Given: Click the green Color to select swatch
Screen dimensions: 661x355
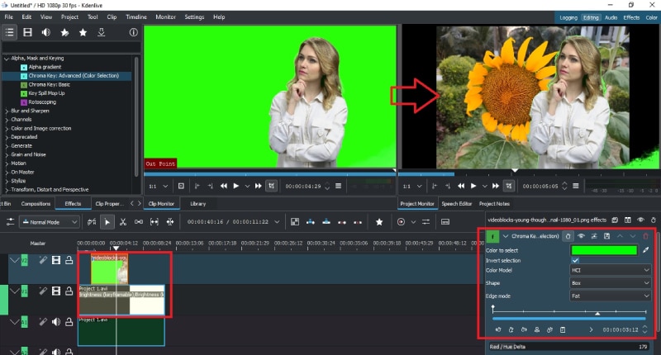Looking at the screenshot, I should 604,249.
